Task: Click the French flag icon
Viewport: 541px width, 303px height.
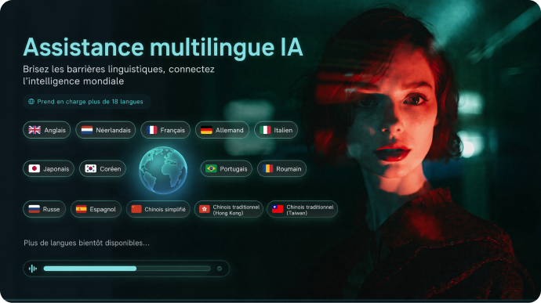Action: 152,130
